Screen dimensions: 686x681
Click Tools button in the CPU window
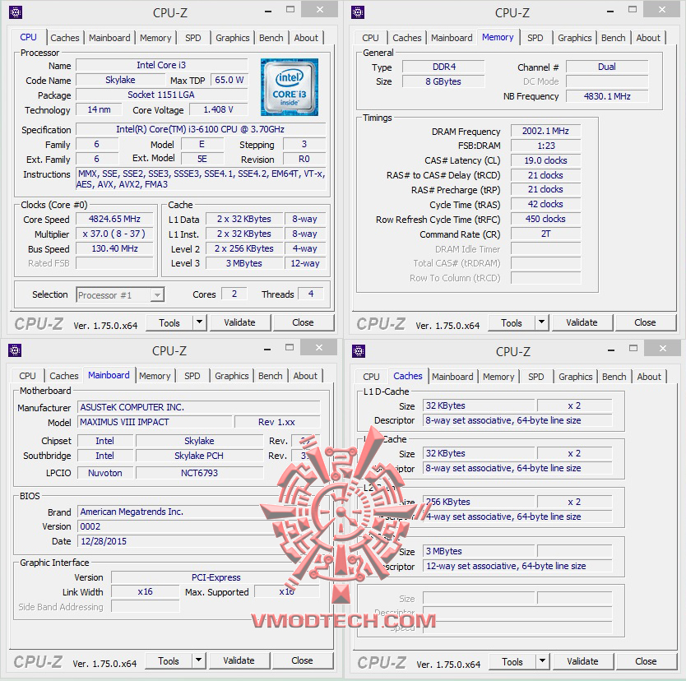coord(169,322)
